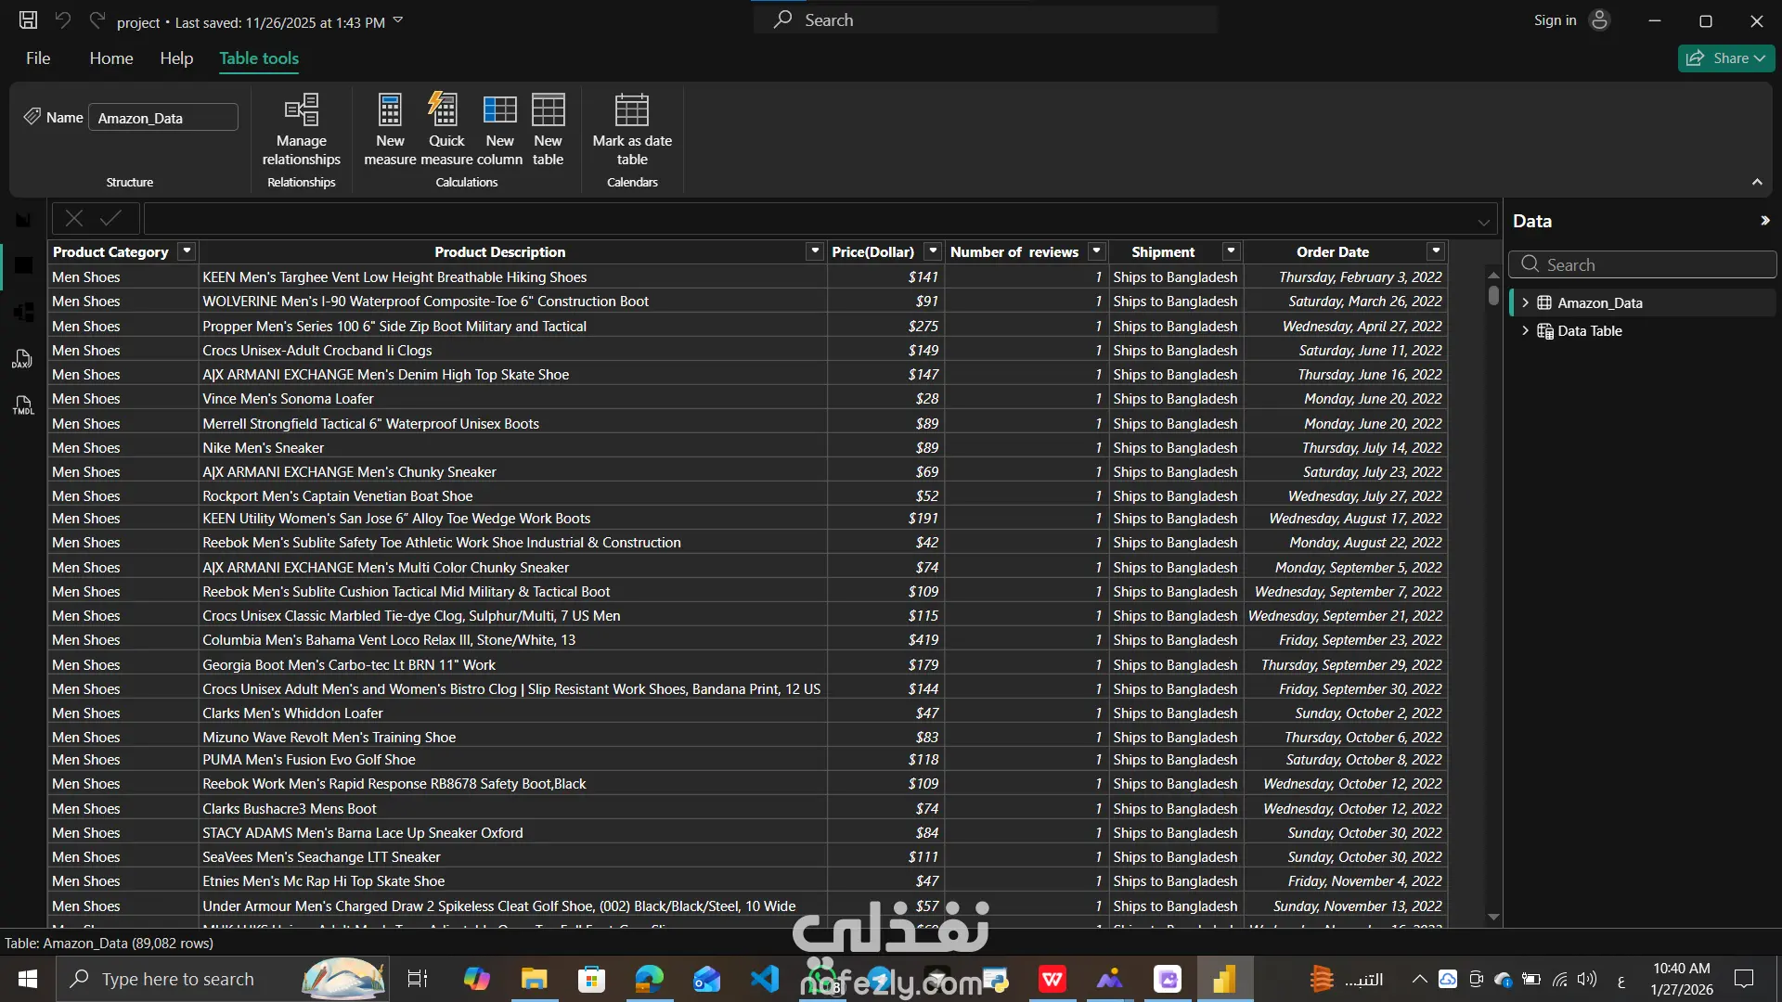Image resolution: width=1782 pixels, height=1002 pixels.
Task: Click the Share button
Action: pyautogui.click(x=1725, y=58)
